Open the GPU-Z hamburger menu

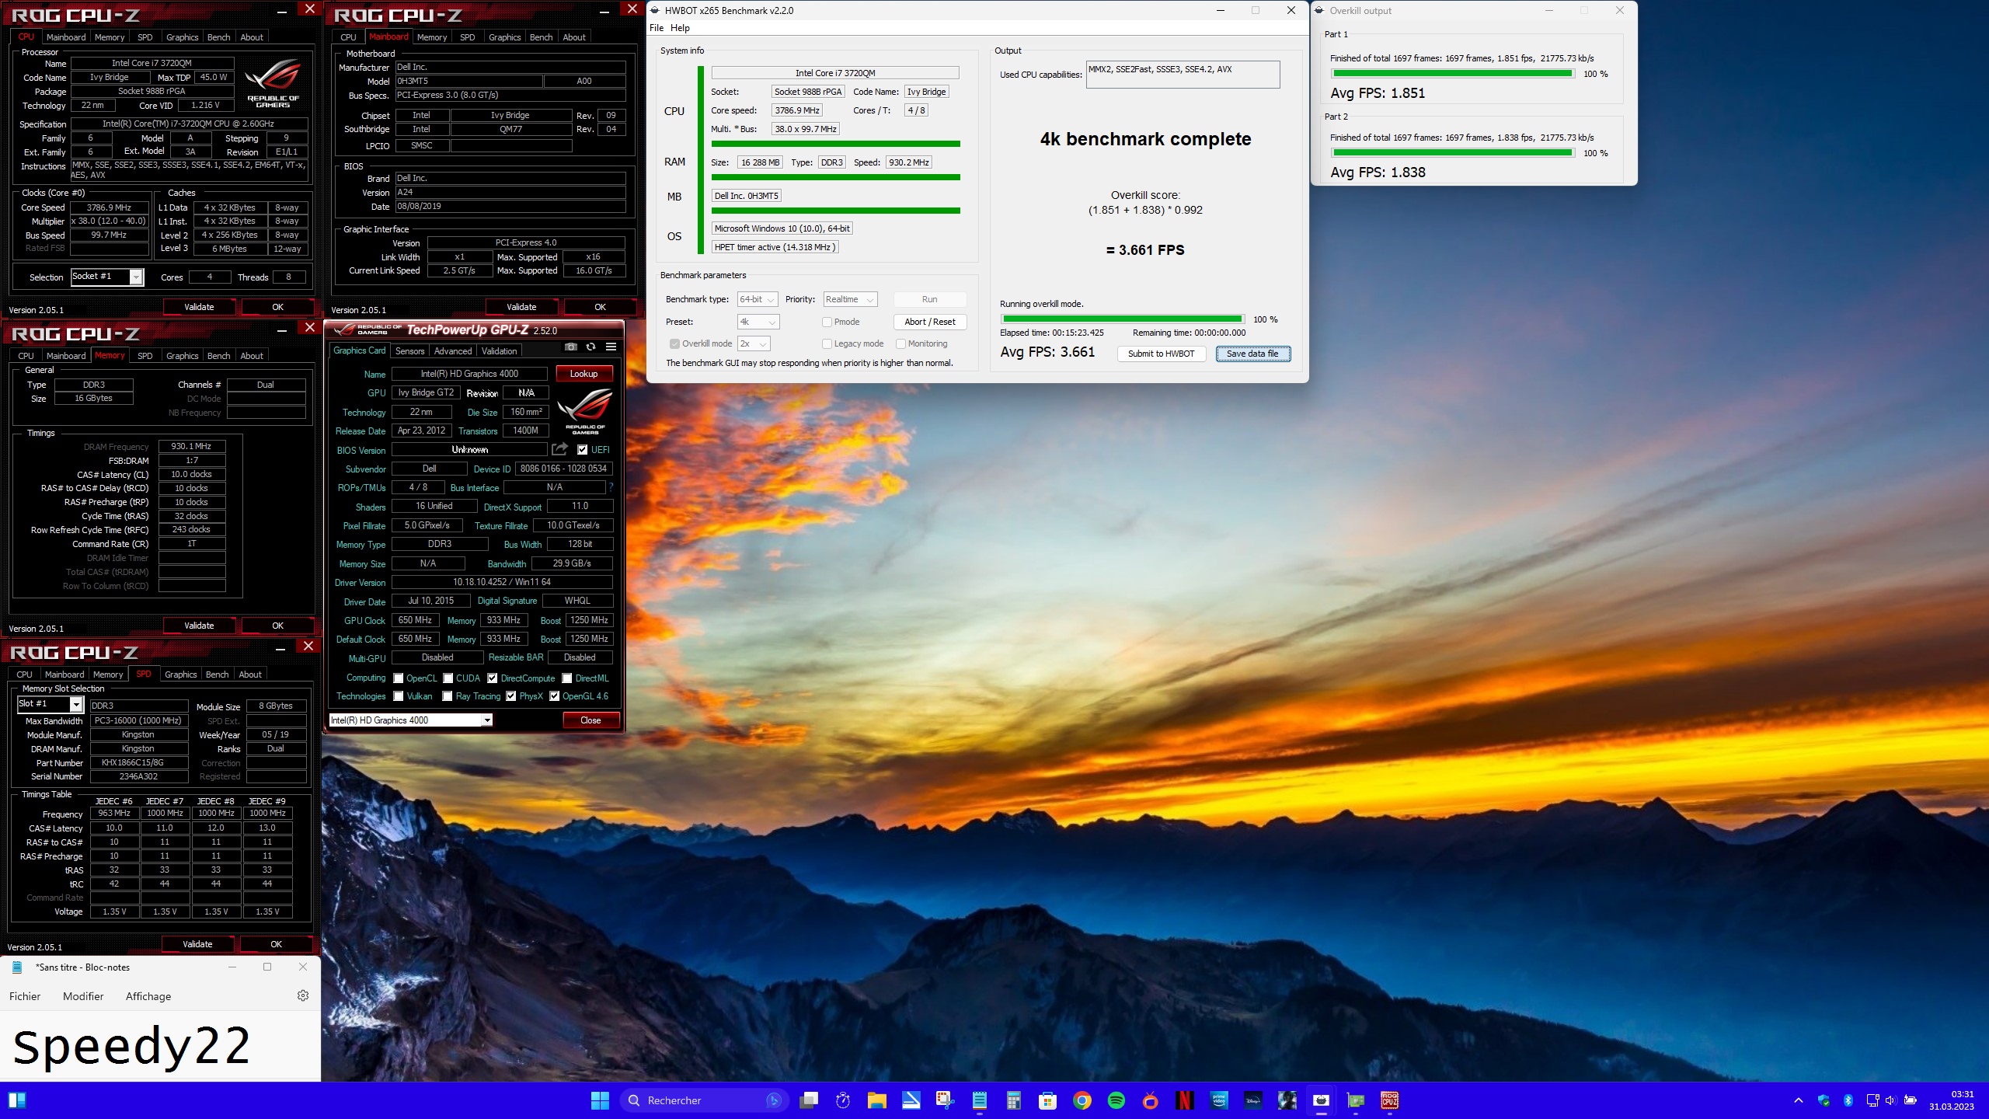click(611, 347)
